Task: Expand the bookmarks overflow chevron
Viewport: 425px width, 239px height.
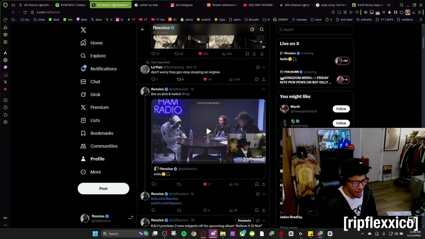Action: tap(421, 20)
